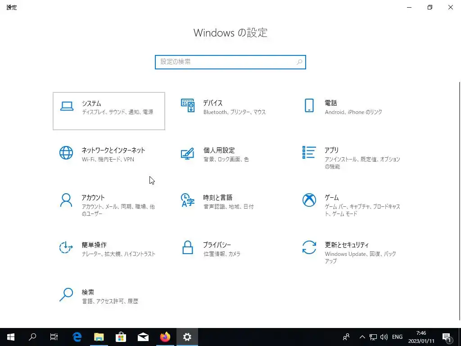Click the アカウント heading text
The image size is (461, 346).
tap(93, 198)
